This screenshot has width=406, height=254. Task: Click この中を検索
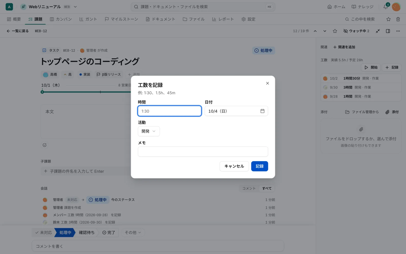click(360, 19)
